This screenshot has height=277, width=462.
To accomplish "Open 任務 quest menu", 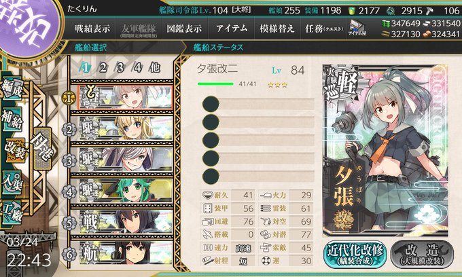I will [324, 29].
